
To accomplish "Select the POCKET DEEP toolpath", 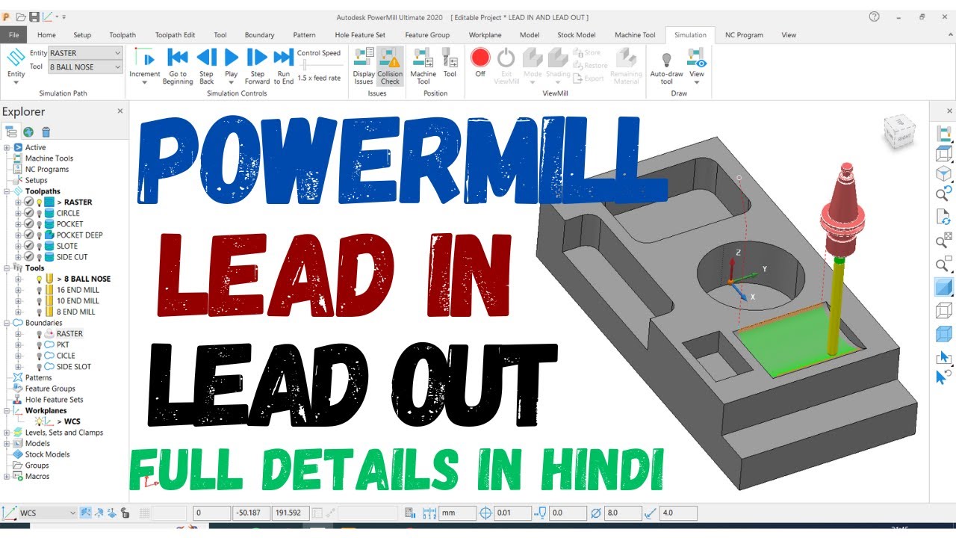I will pos(79,235).
